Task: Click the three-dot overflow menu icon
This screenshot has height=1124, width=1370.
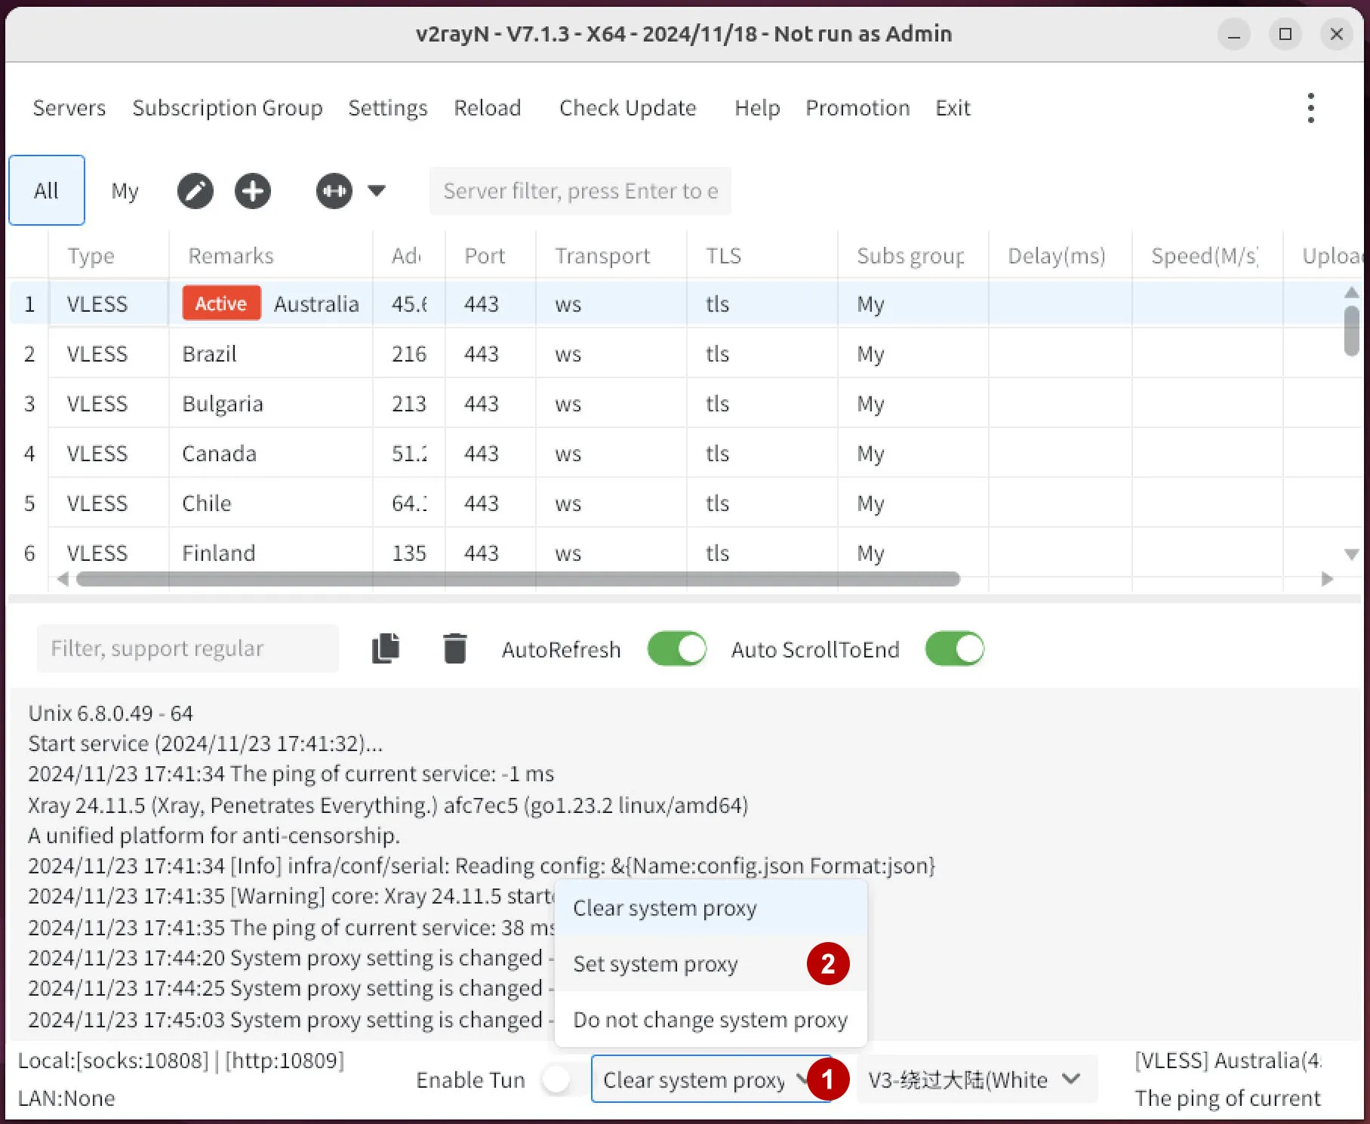Action: click(1311, 108)
